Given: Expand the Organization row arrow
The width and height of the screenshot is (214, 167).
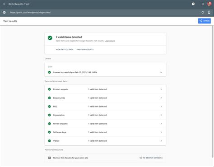Looking at the screenshot, I should pyautogui.click(x=161, y=115).
